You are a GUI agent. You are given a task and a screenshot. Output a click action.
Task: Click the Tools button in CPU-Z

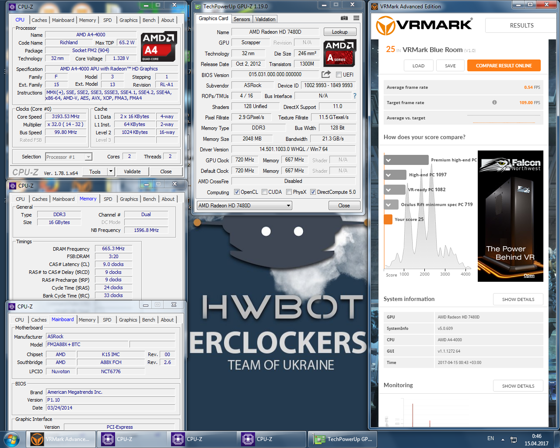95,171
